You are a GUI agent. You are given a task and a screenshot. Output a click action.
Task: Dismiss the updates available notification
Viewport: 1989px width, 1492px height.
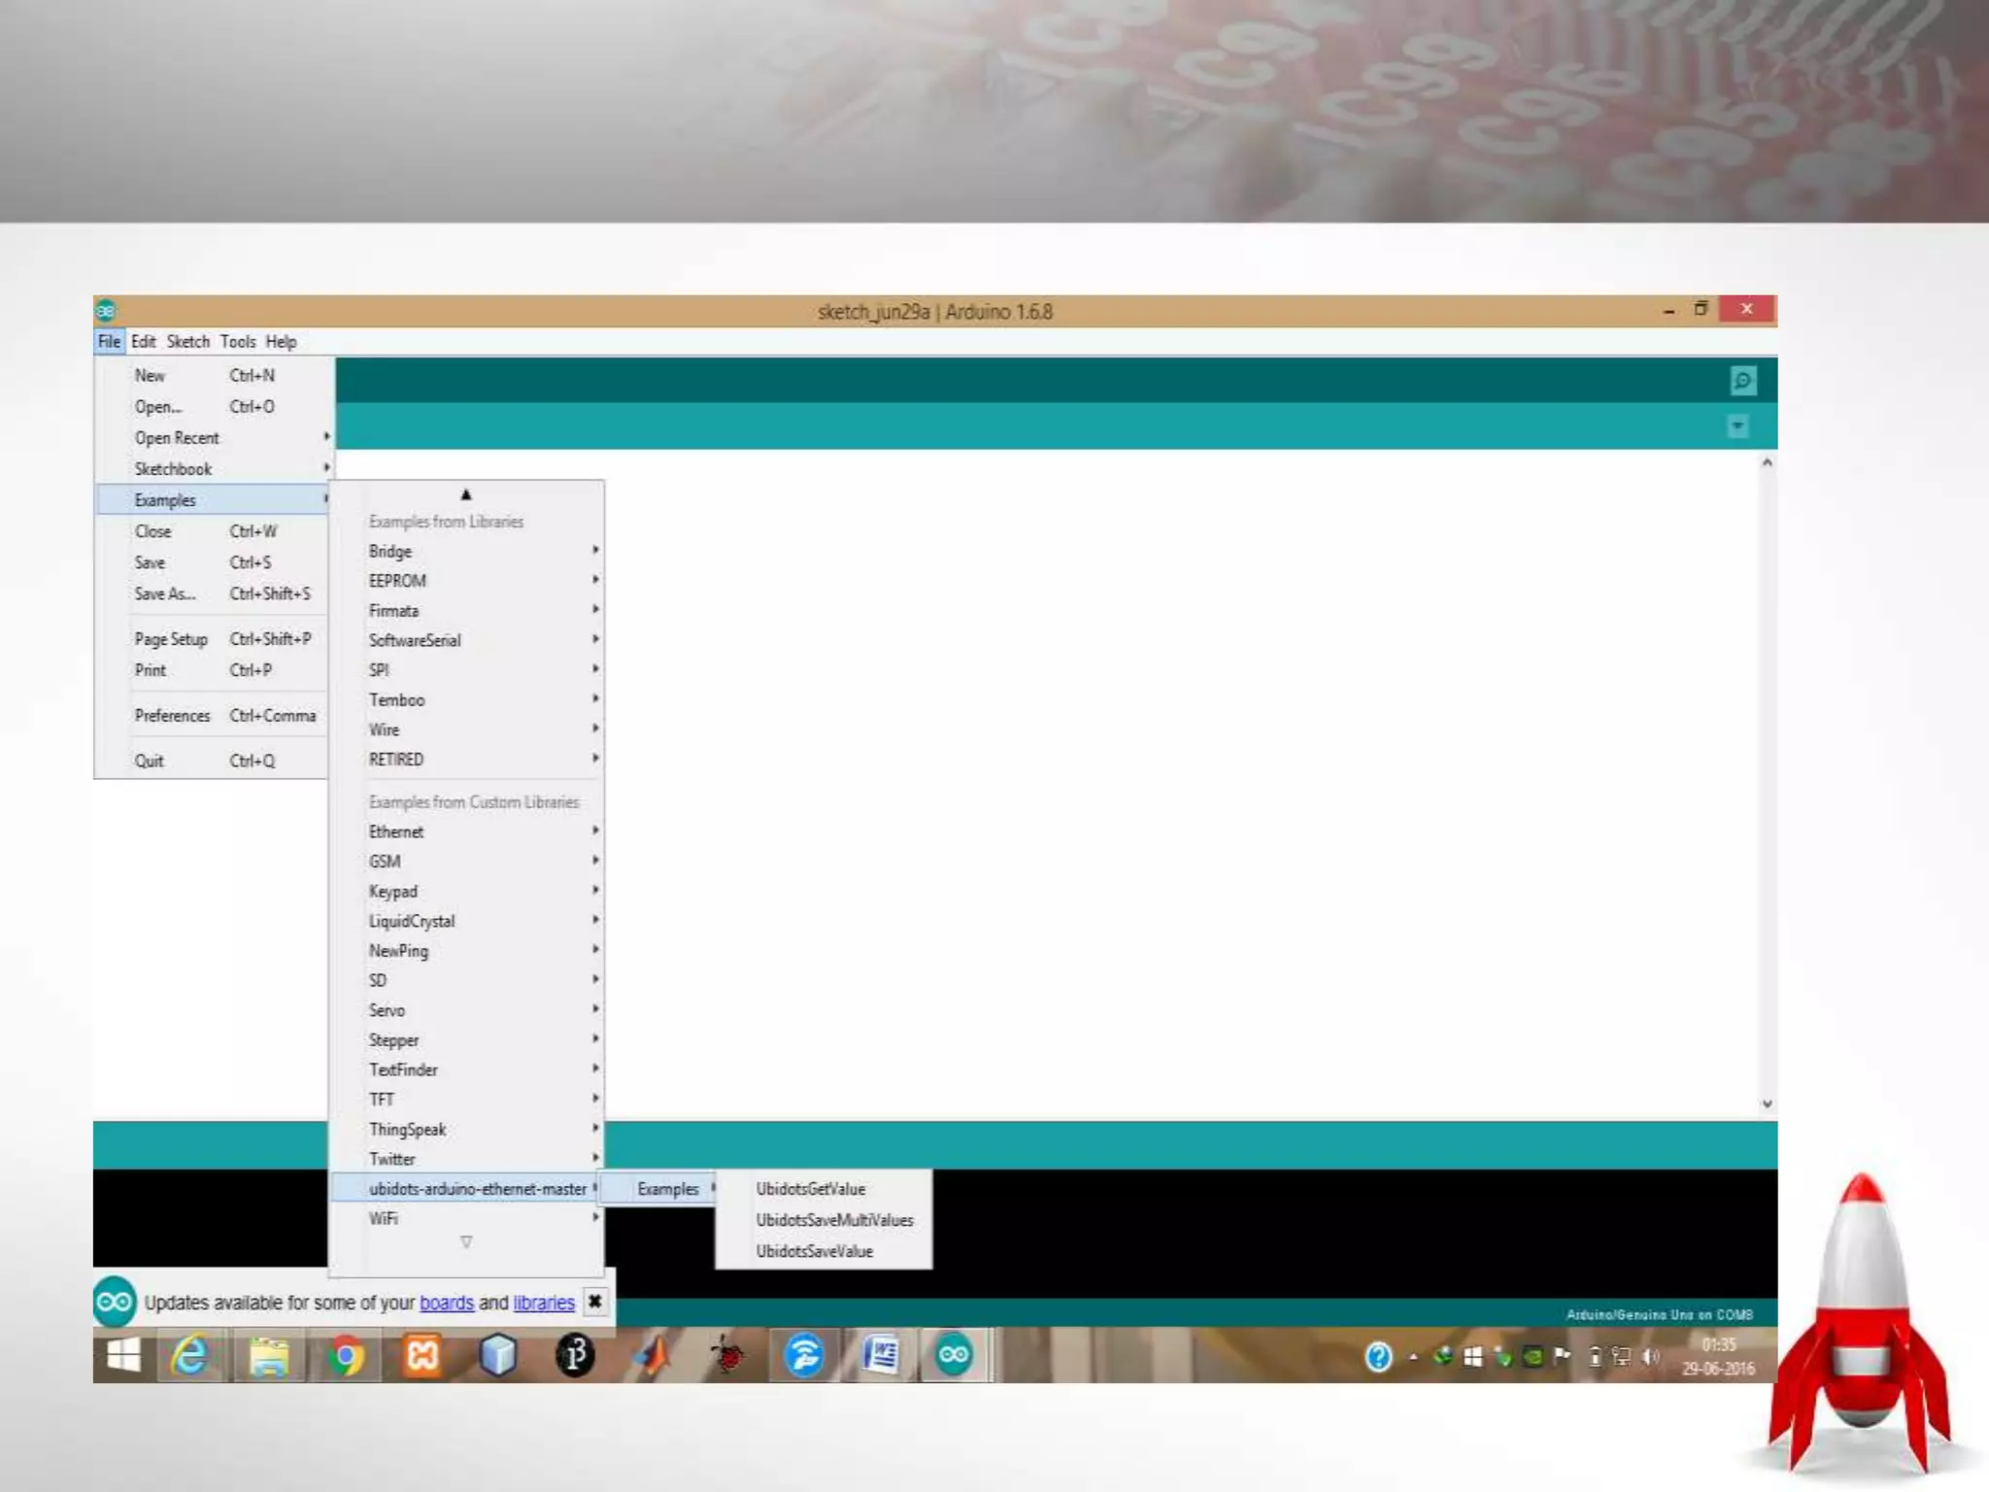[x=595, y=1302]
